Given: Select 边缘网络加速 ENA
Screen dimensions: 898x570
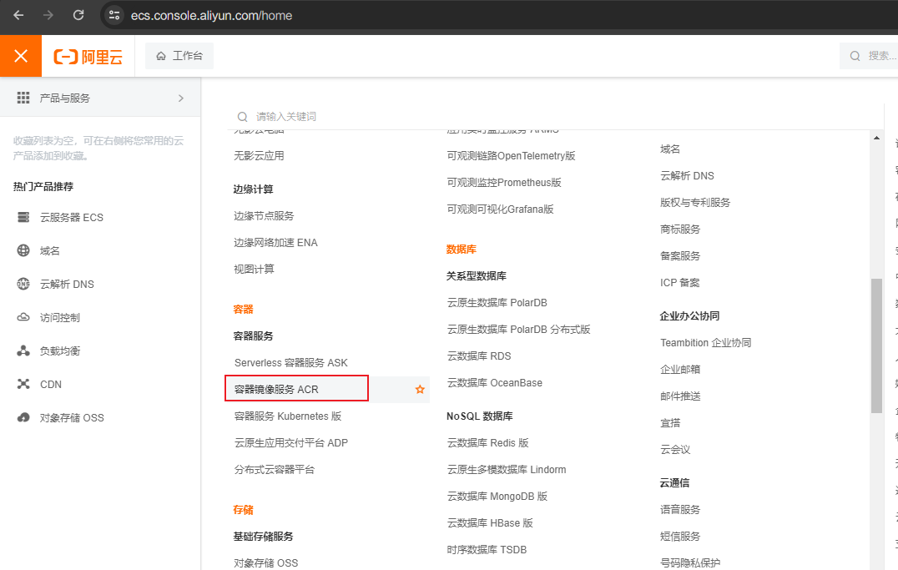Looking at the screenshot, I should pyautogui.click(x=275, y=243).
